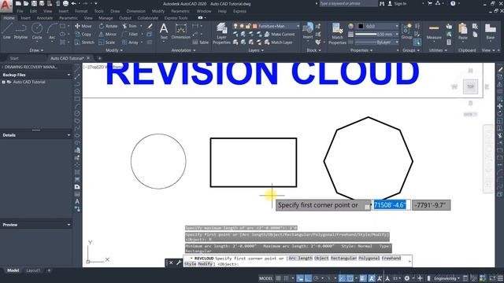Image resolution: width=504 pixels, height=283 pixels.
Task: Click the Copy tool in Modify panel
Action: (x=83, y=34)
